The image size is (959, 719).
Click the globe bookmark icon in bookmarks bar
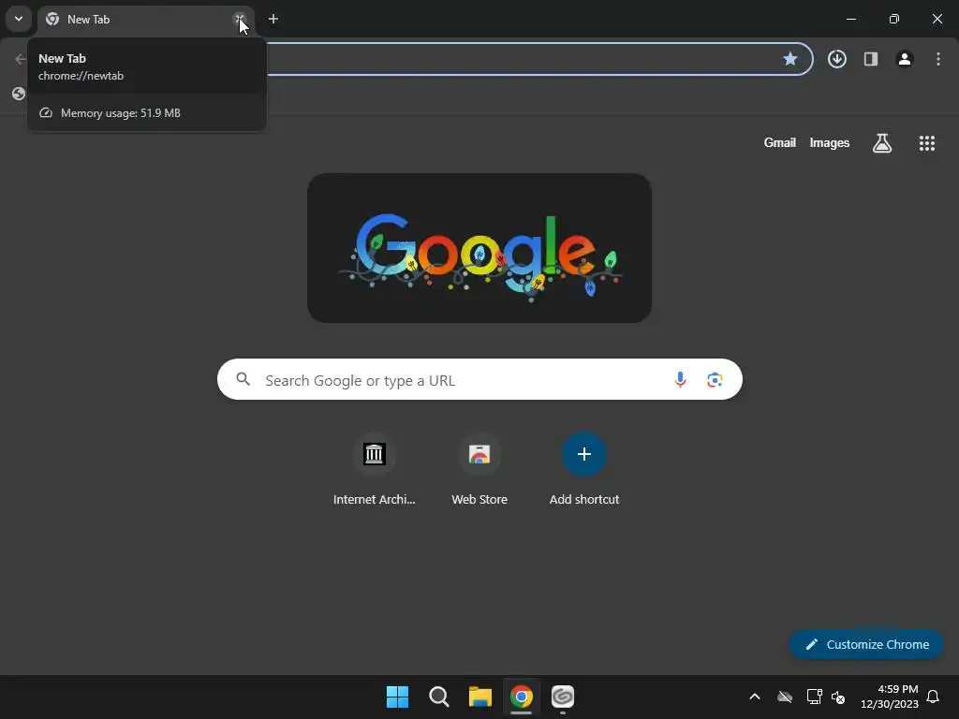(x=19, y=94)
